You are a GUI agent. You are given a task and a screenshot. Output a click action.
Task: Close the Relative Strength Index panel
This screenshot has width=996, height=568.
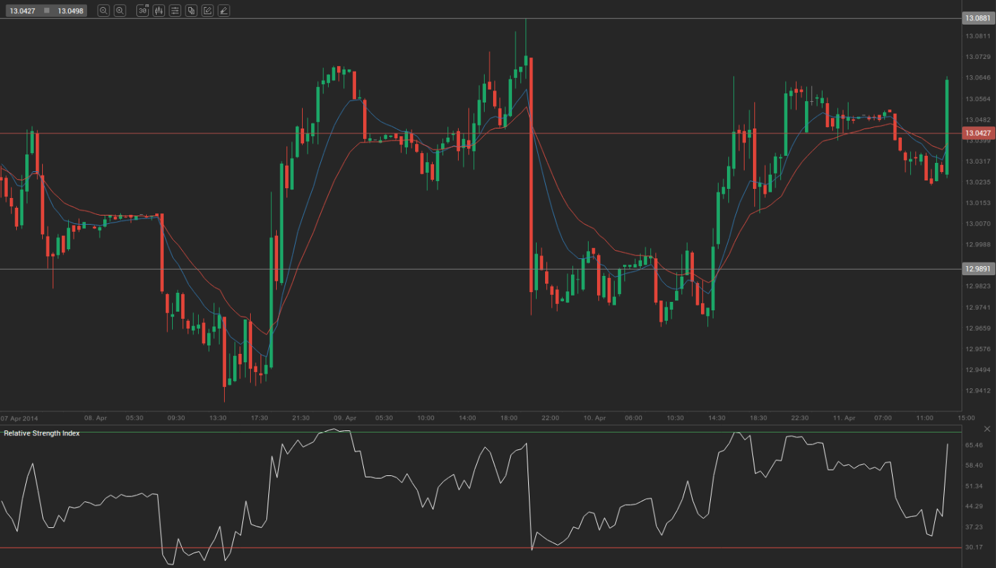coord(988,428)
